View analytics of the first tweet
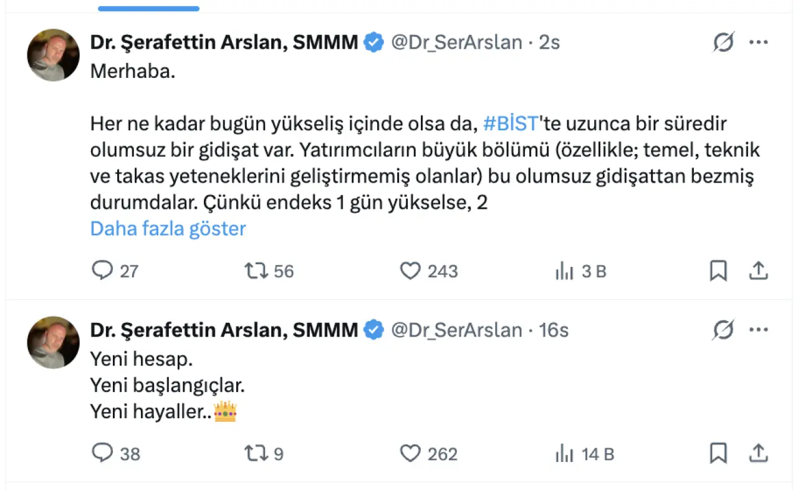 click(x=564, y=271)
